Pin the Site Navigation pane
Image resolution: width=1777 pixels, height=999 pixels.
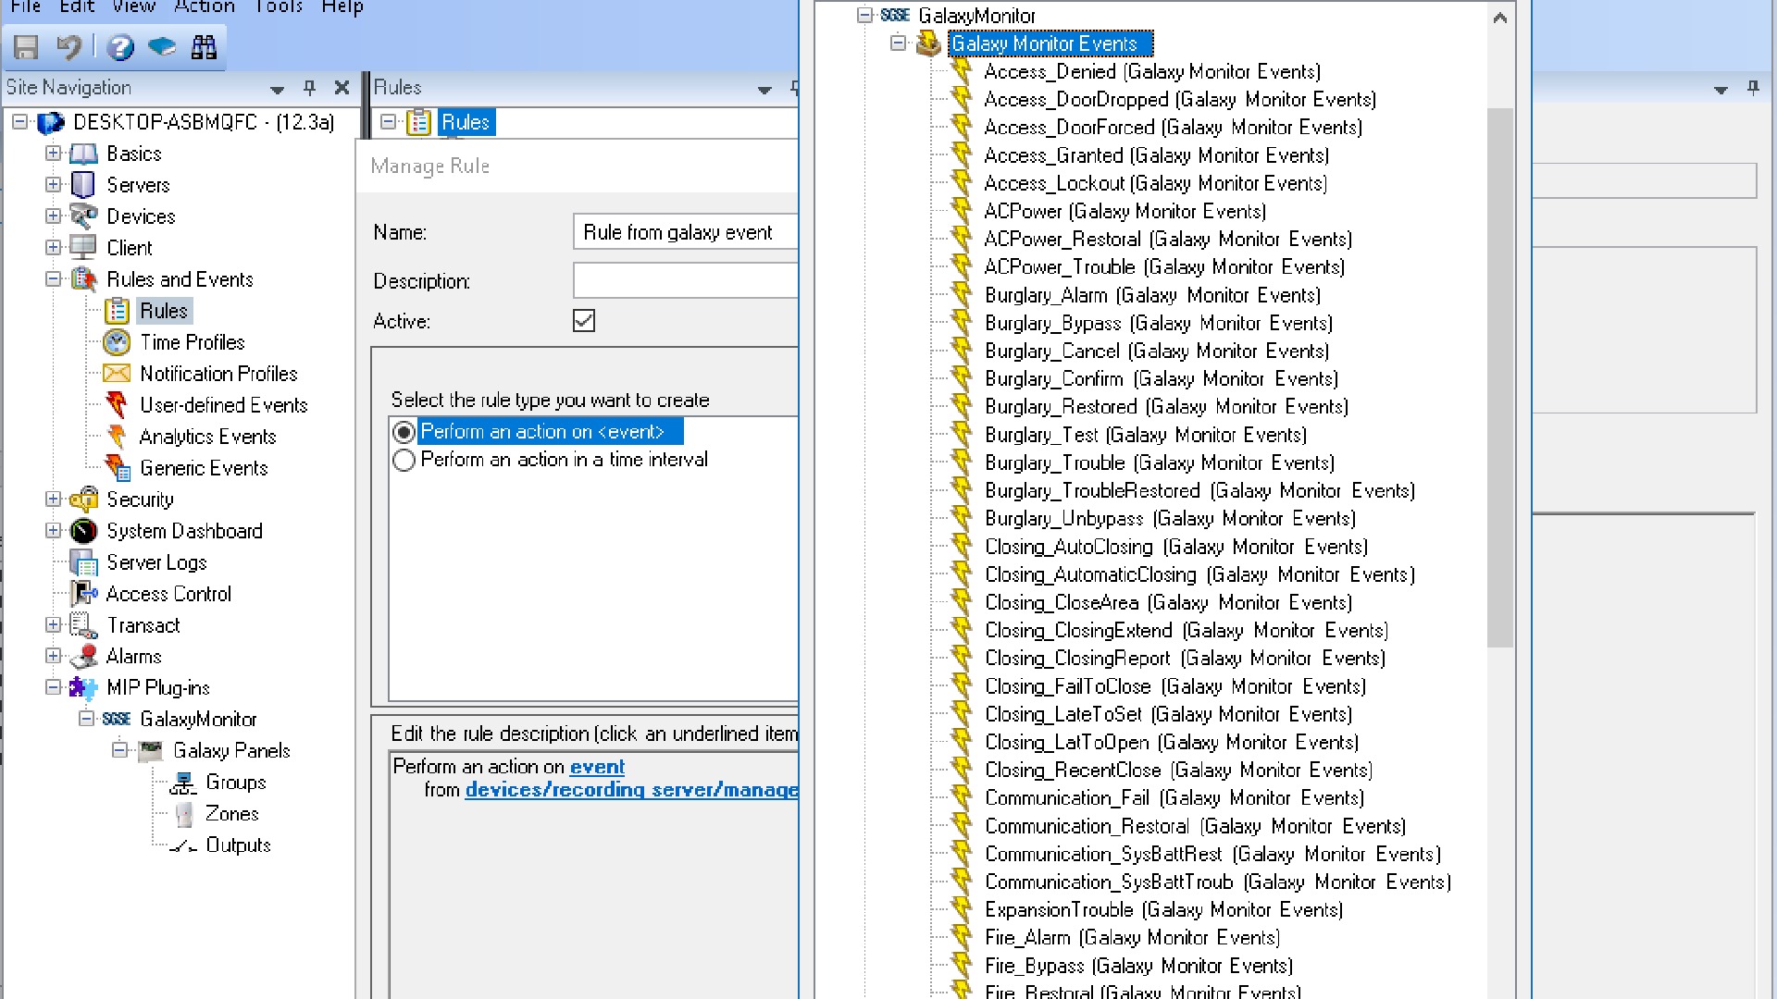(309, 88)
